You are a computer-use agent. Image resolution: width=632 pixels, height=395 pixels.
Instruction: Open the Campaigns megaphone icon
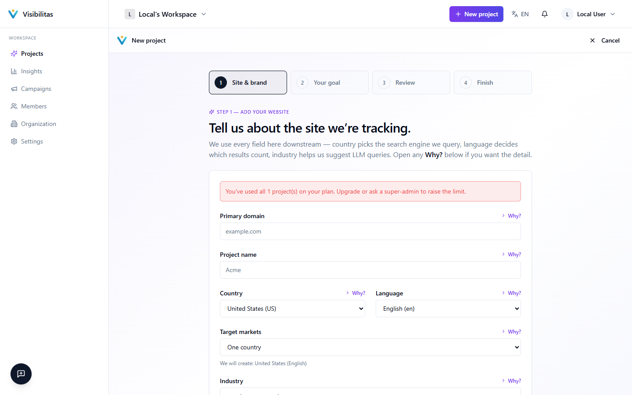tap(14, 89)
